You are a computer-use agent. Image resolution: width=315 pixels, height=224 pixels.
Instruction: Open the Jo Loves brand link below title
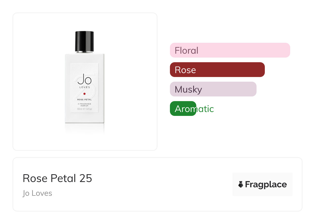click(x=37, y=193)
